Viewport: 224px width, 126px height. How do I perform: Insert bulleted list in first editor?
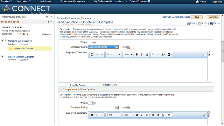158,55
